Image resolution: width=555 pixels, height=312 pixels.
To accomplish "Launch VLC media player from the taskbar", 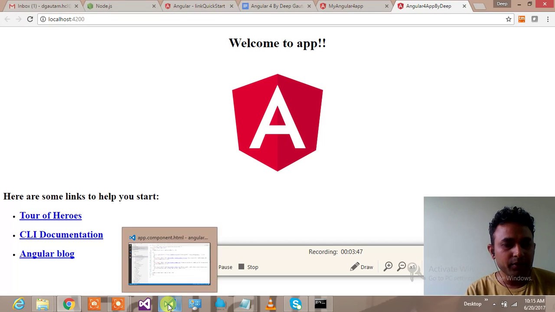I will (271, 304).
